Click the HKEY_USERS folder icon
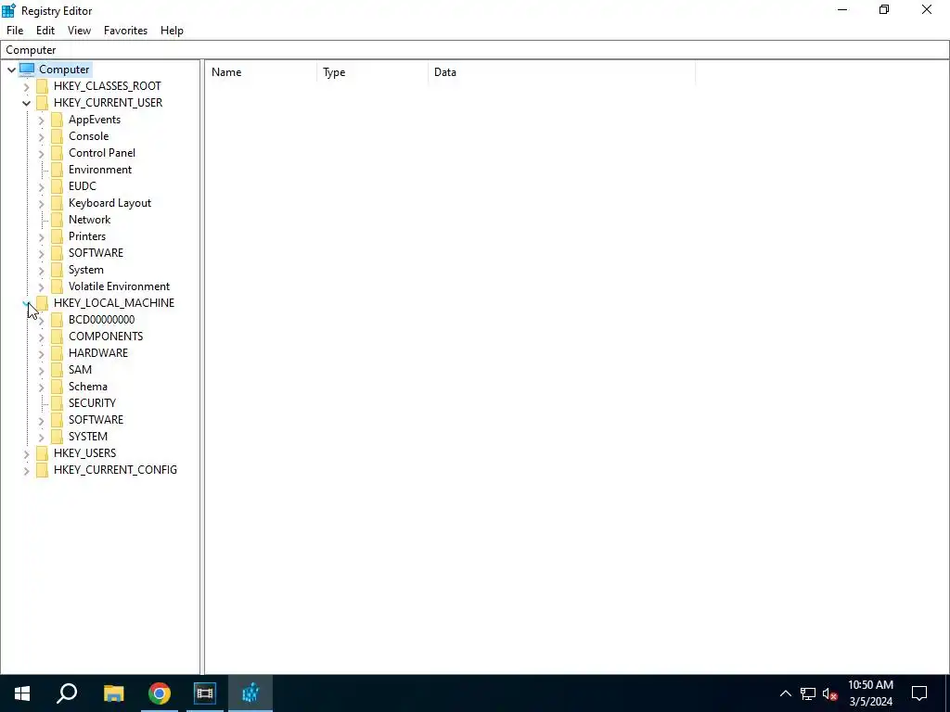 pyautogui.click(x=42, y=452)
